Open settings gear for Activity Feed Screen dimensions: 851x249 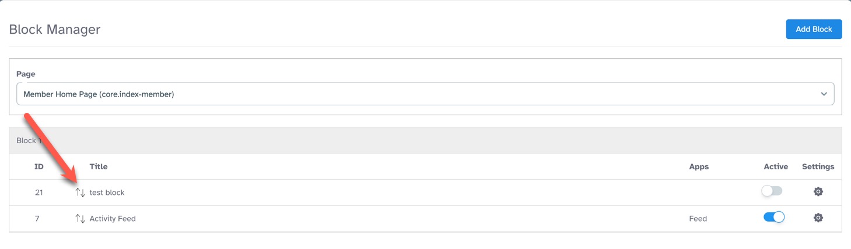[818, 218]
